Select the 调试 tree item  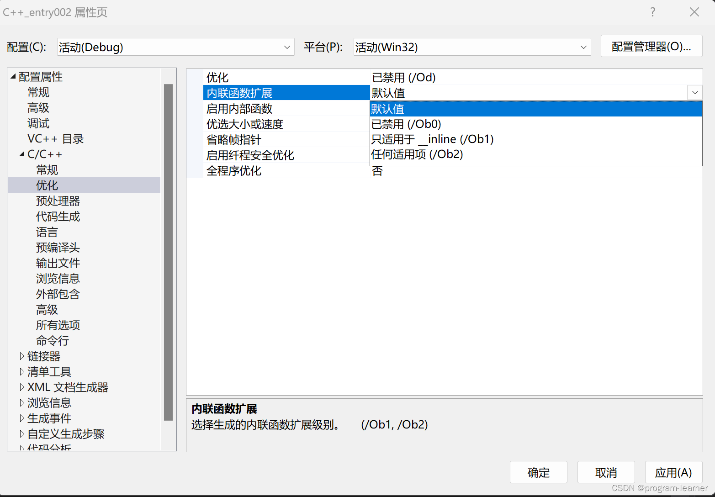(38, 123)
